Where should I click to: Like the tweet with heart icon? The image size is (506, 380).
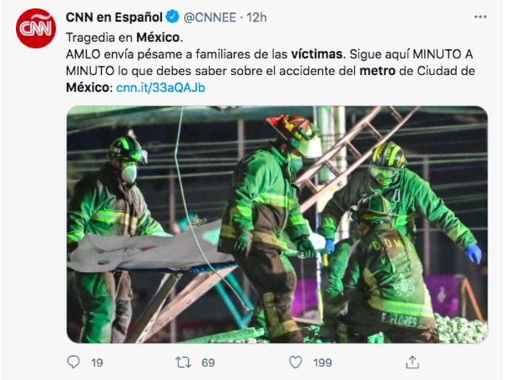(295, 362)
